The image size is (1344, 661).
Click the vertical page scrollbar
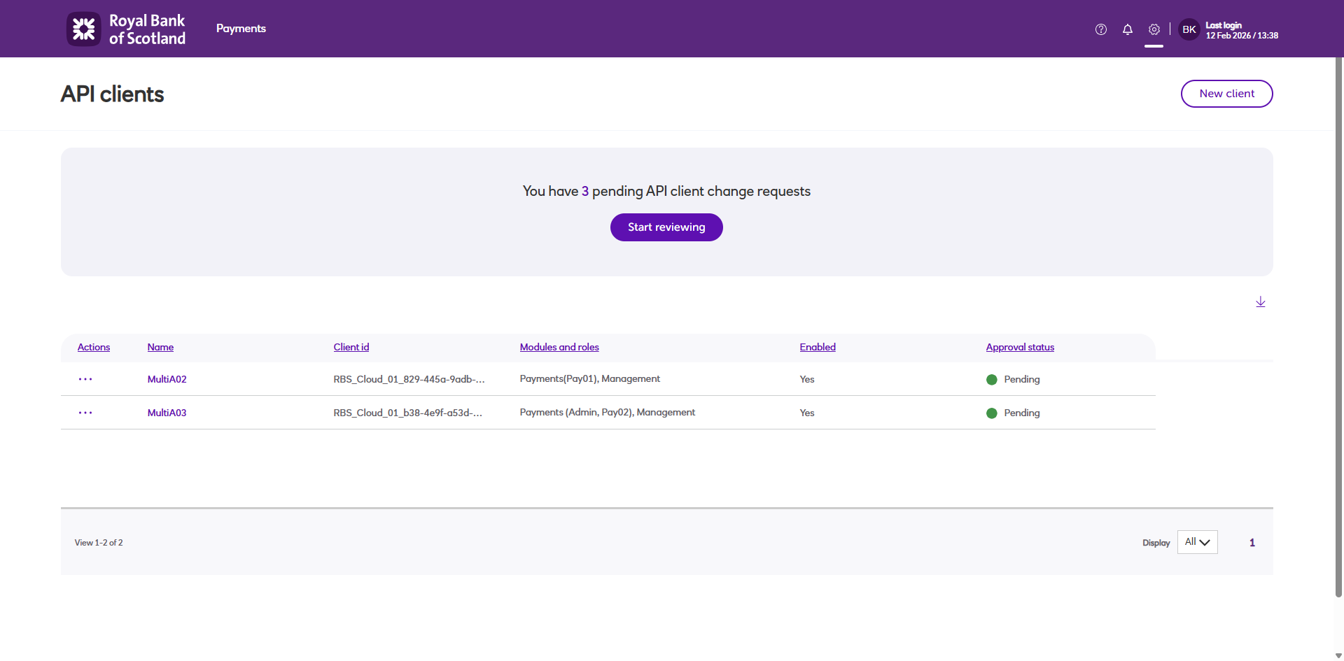pos(1338,327)
